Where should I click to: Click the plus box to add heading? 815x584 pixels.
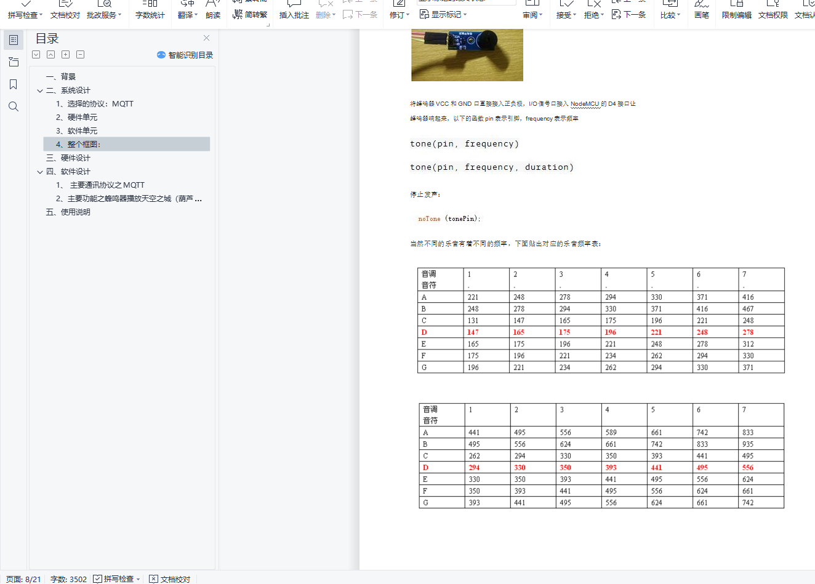pos(66,55)
